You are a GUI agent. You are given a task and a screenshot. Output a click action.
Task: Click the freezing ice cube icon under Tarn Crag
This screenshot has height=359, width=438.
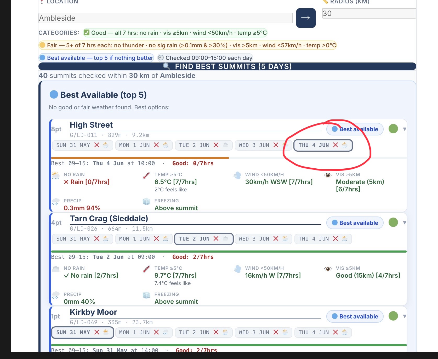tap(146, 295)
